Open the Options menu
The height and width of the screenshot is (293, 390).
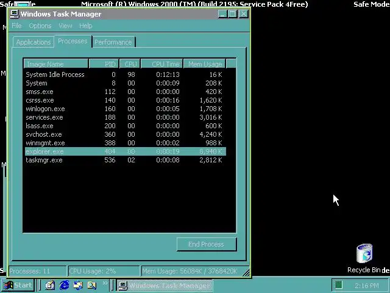pos(40,26)
